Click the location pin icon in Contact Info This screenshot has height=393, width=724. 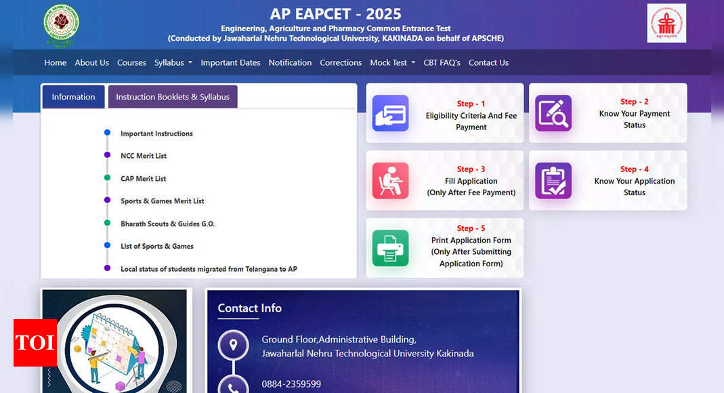coord(233,345)
